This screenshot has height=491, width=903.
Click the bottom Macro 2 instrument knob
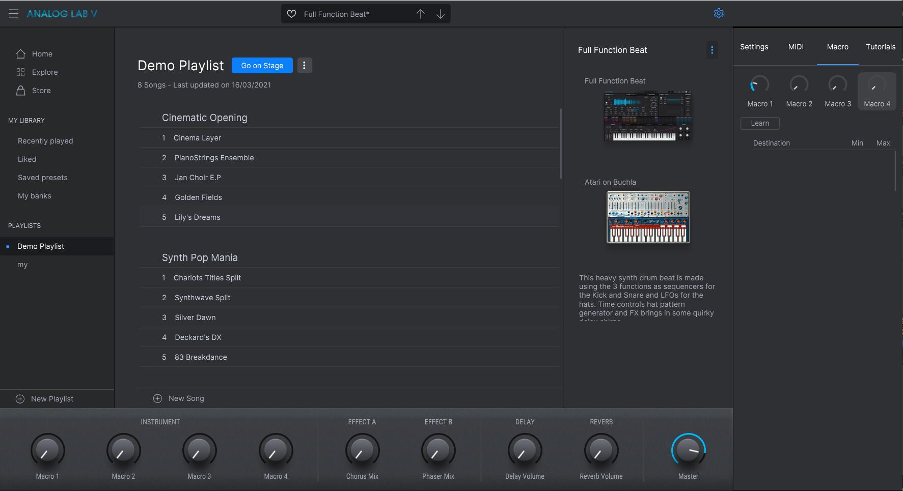[x=123, y=450]
